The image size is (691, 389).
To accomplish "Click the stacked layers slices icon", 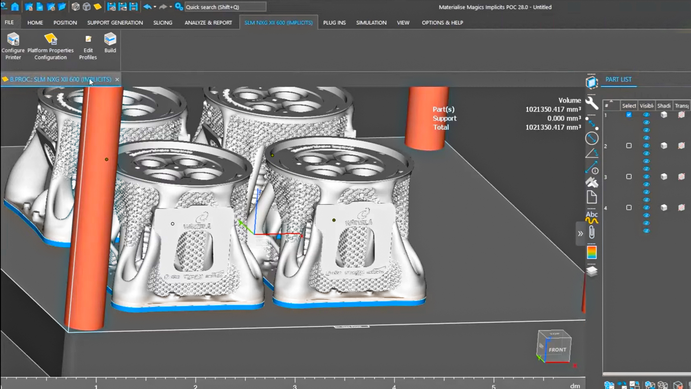I will coord(592,271).
